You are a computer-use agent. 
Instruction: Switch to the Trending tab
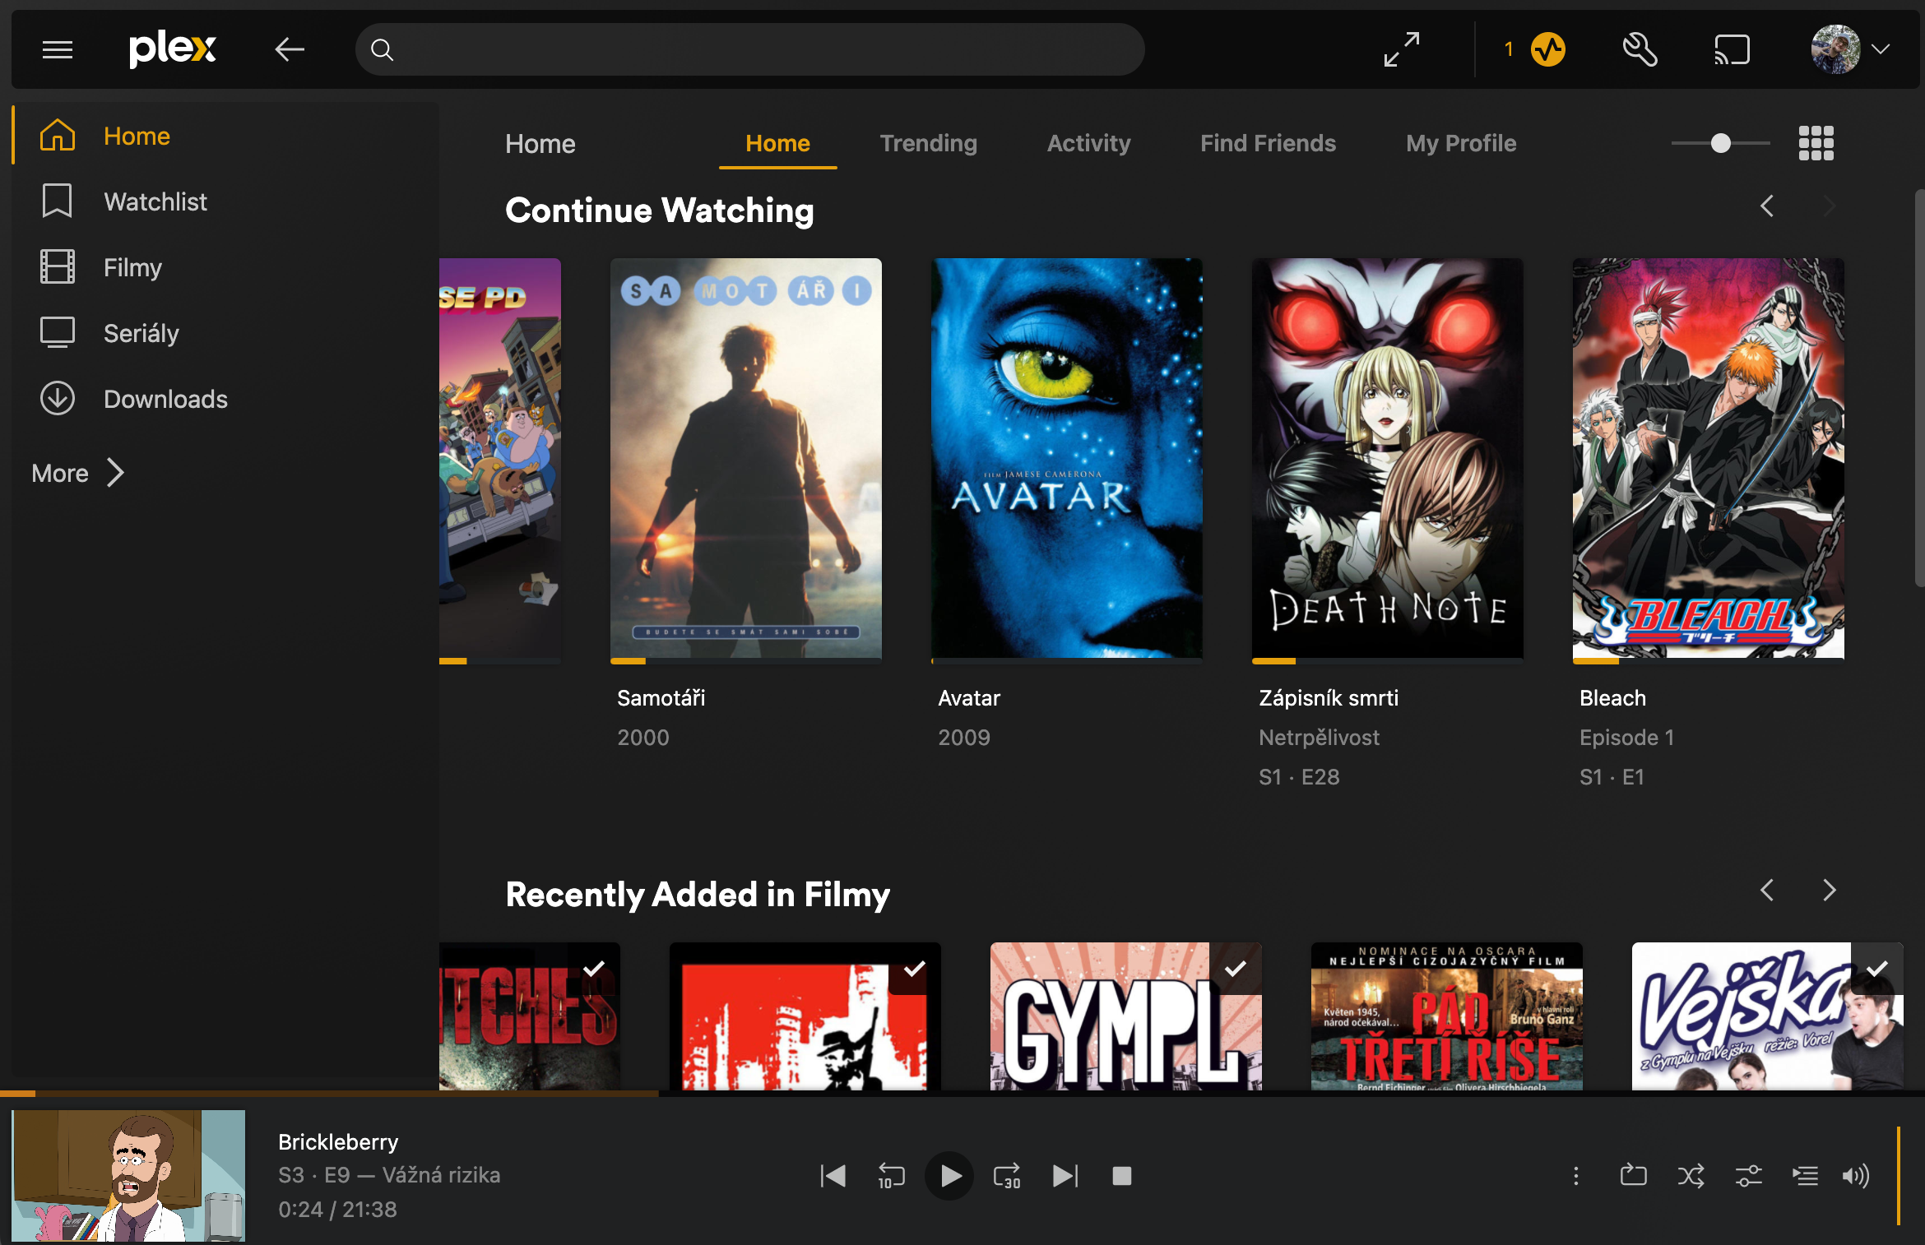(928, 143)
